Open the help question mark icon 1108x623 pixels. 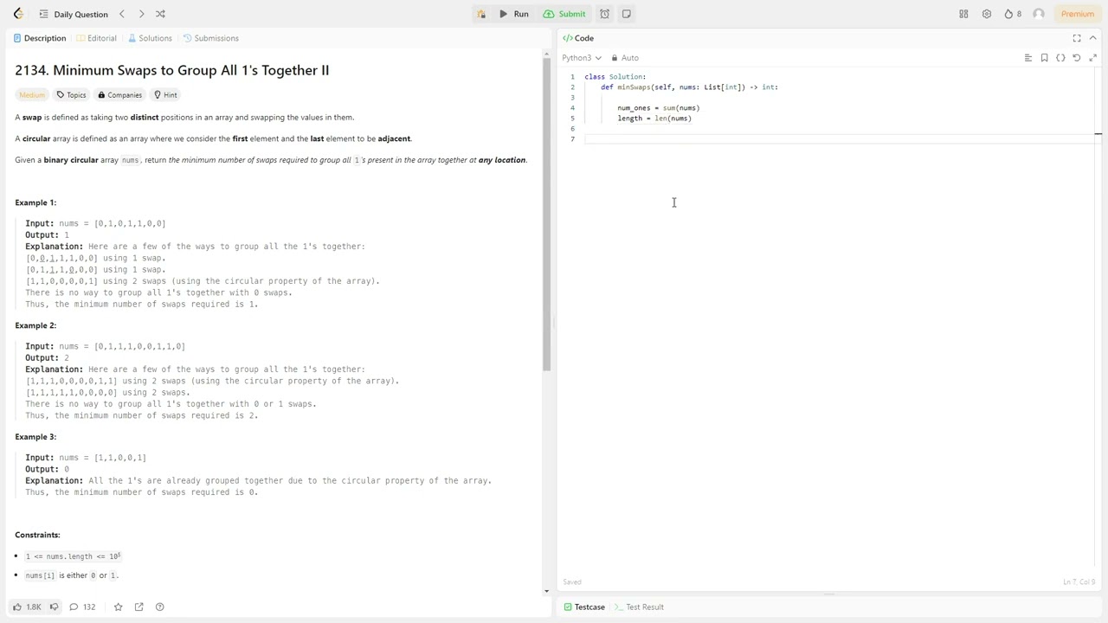coord(159,607)
